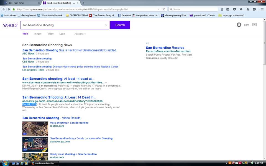Select the Web search tab
Image resolution: width=266 pixels, height=166 pixels.
point(25,34)
